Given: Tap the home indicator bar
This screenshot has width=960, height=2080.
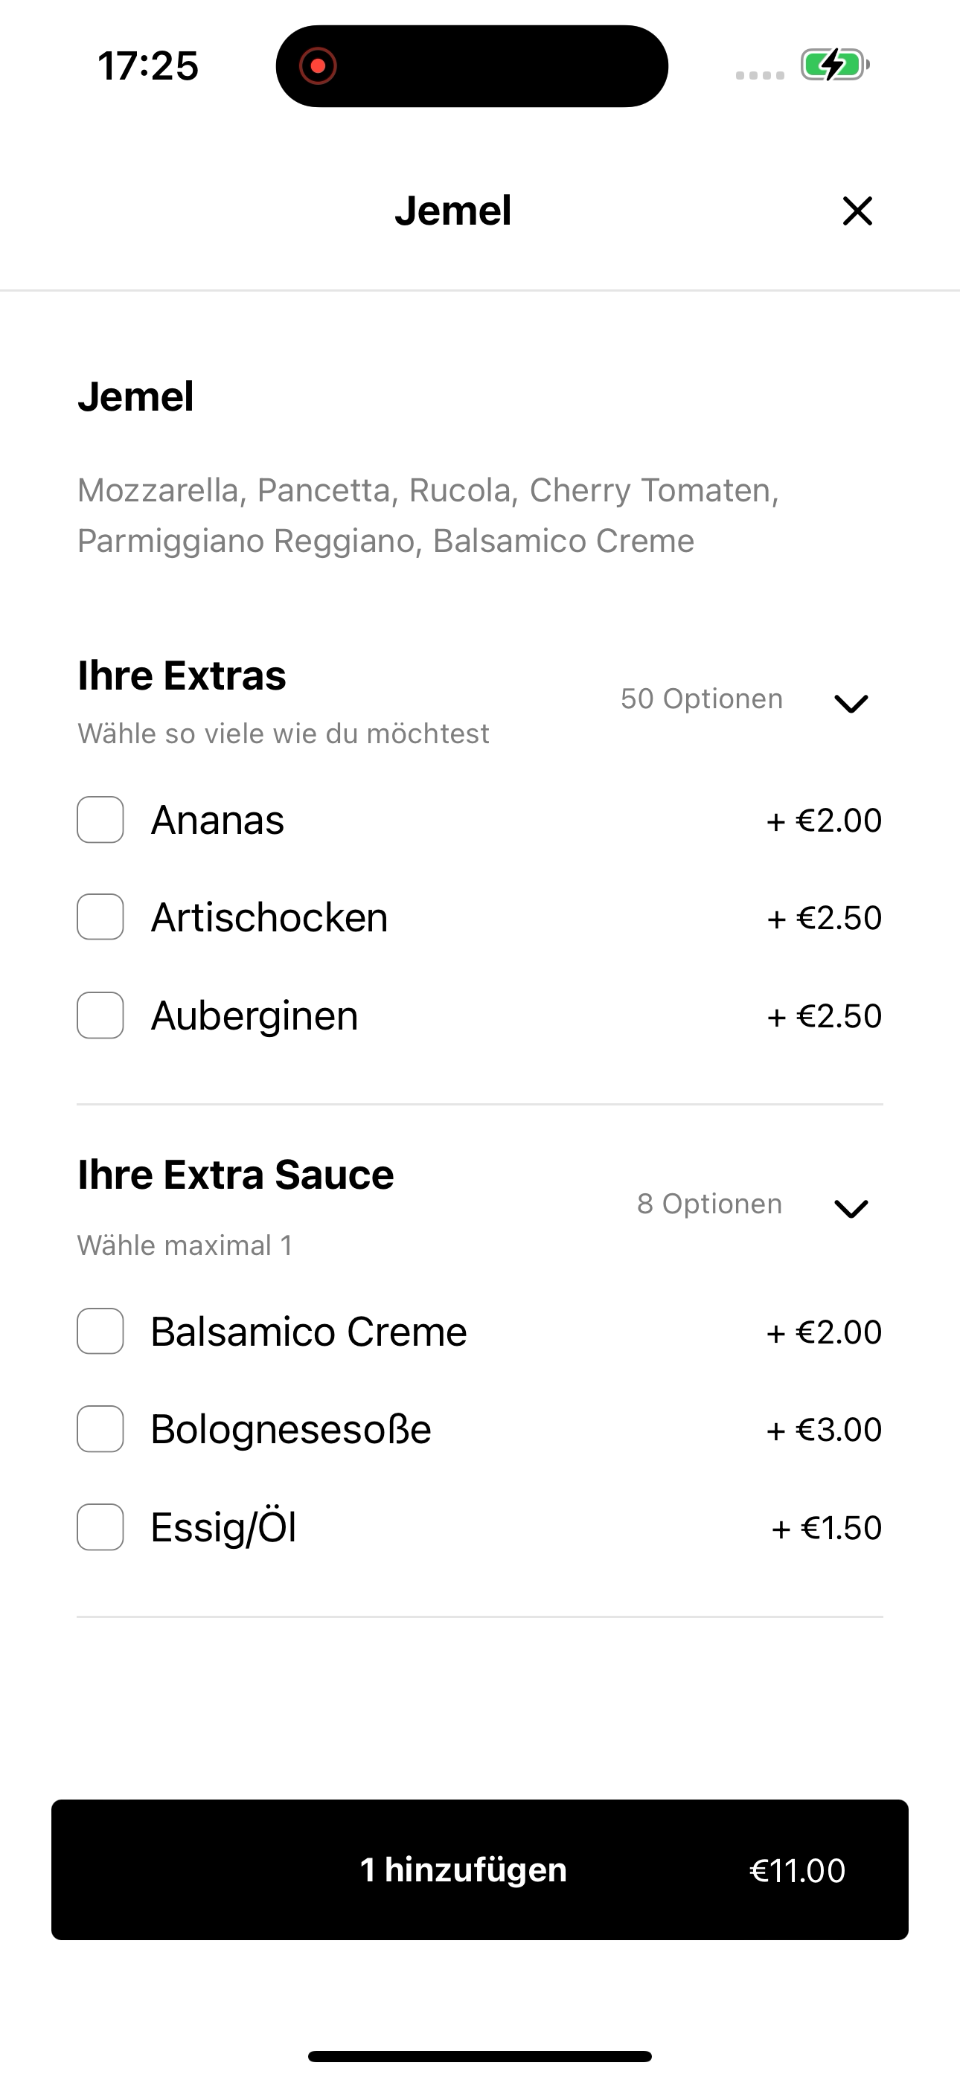Looking at the screenshot, I should click(x=480, y=2057).
